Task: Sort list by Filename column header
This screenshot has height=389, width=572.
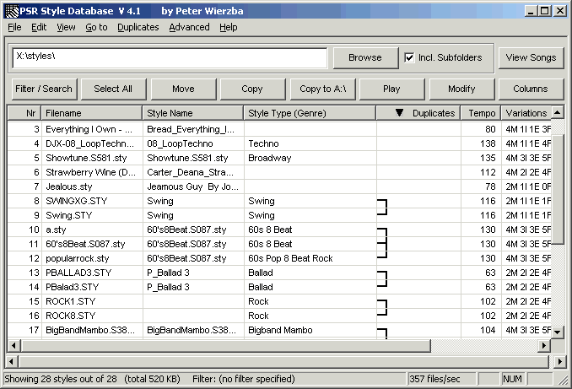Action: point(92,113)
